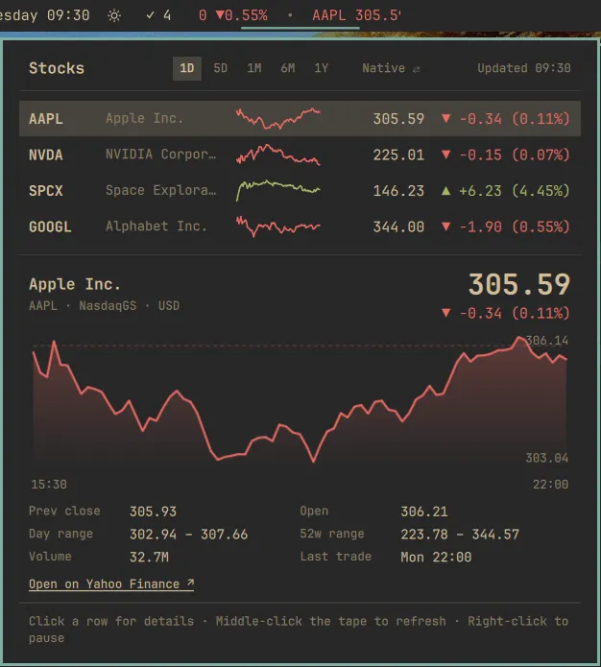Switch to the 5D range tab
This screenshot has width=601, height=667.
[220, 68]
